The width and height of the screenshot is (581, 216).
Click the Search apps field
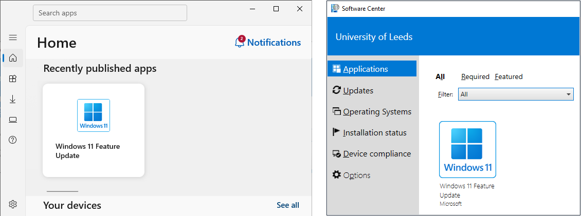click(110, 13)
